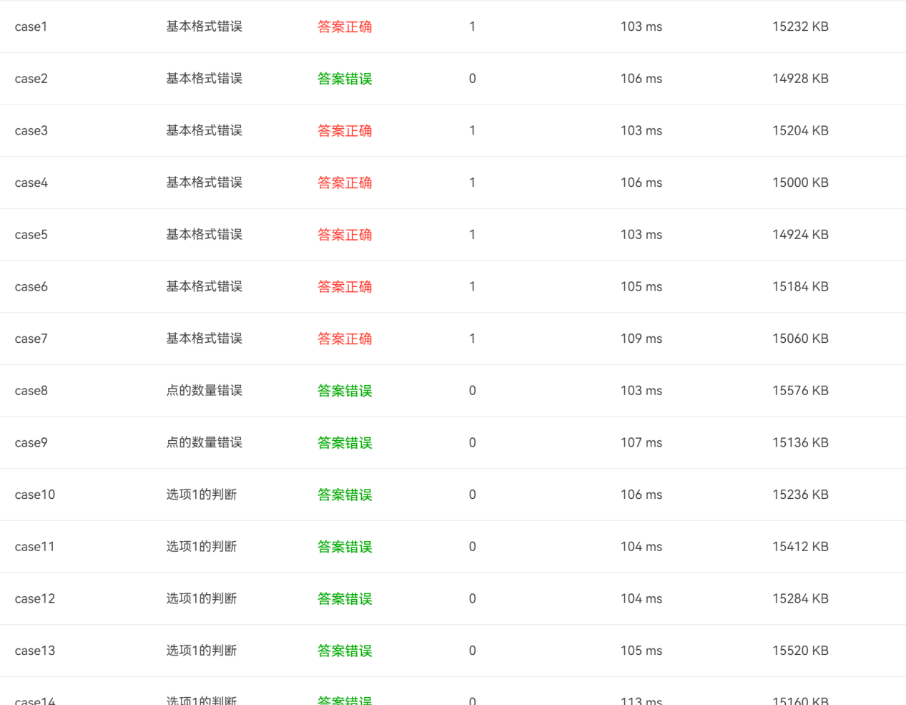Click the score 0 in case12 row
906x705 pixels.
[472, 599]
